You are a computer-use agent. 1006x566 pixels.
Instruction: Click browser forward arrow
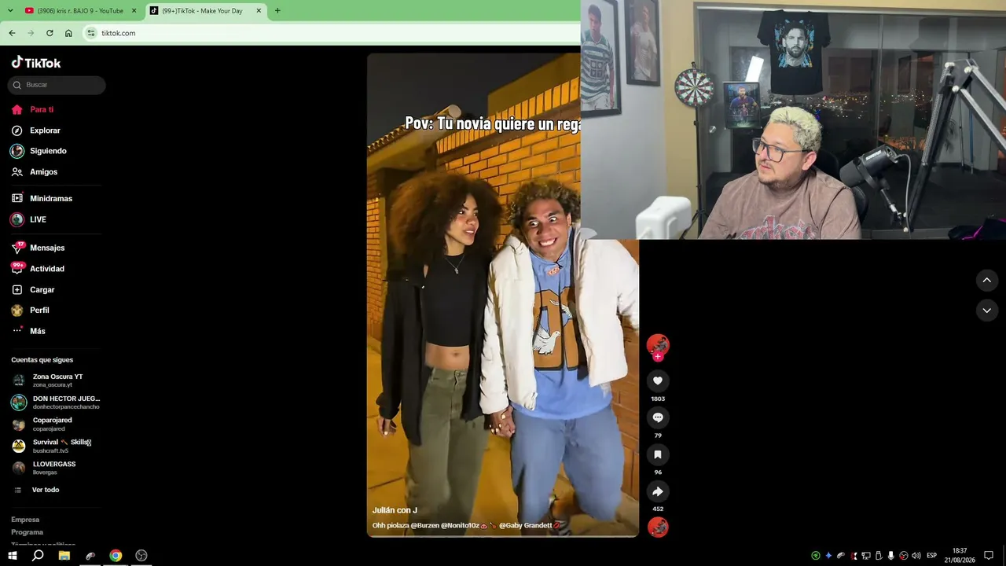31,33
